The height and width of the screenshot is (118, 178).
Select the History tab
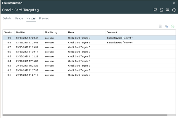[31, 18]
